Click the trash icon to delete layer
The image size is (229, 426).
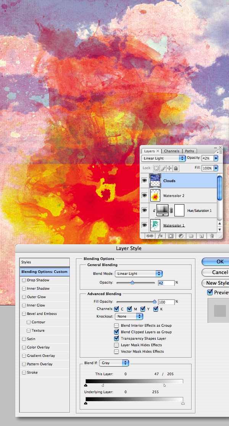click(x=212, y=236)
